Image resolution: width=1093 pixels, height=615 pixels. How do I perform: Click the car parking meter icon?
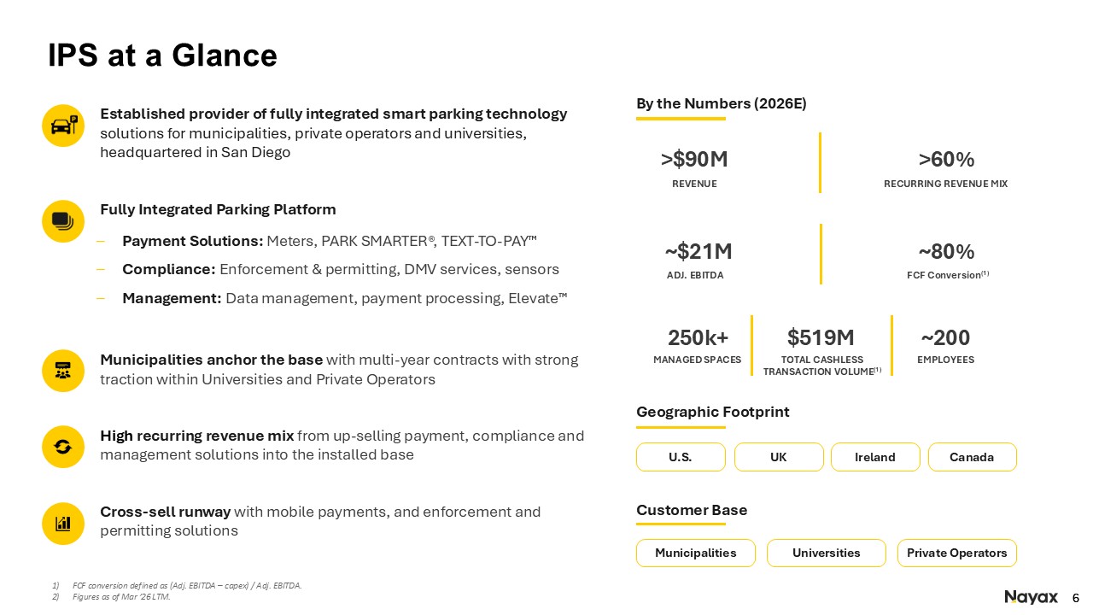click(x=63, y=126)
